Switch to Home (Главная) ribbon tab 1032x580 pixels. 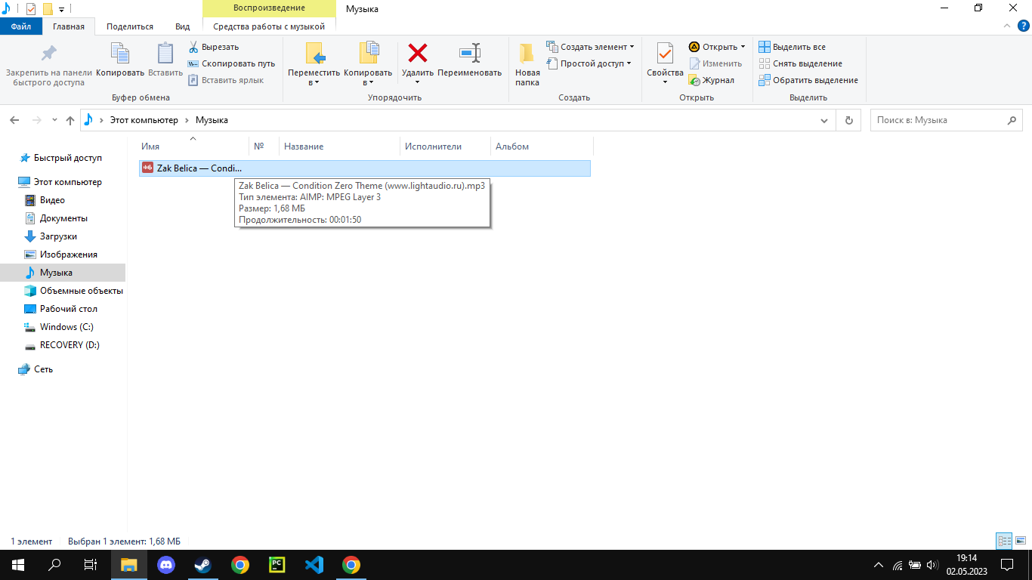tap(69, 26)
